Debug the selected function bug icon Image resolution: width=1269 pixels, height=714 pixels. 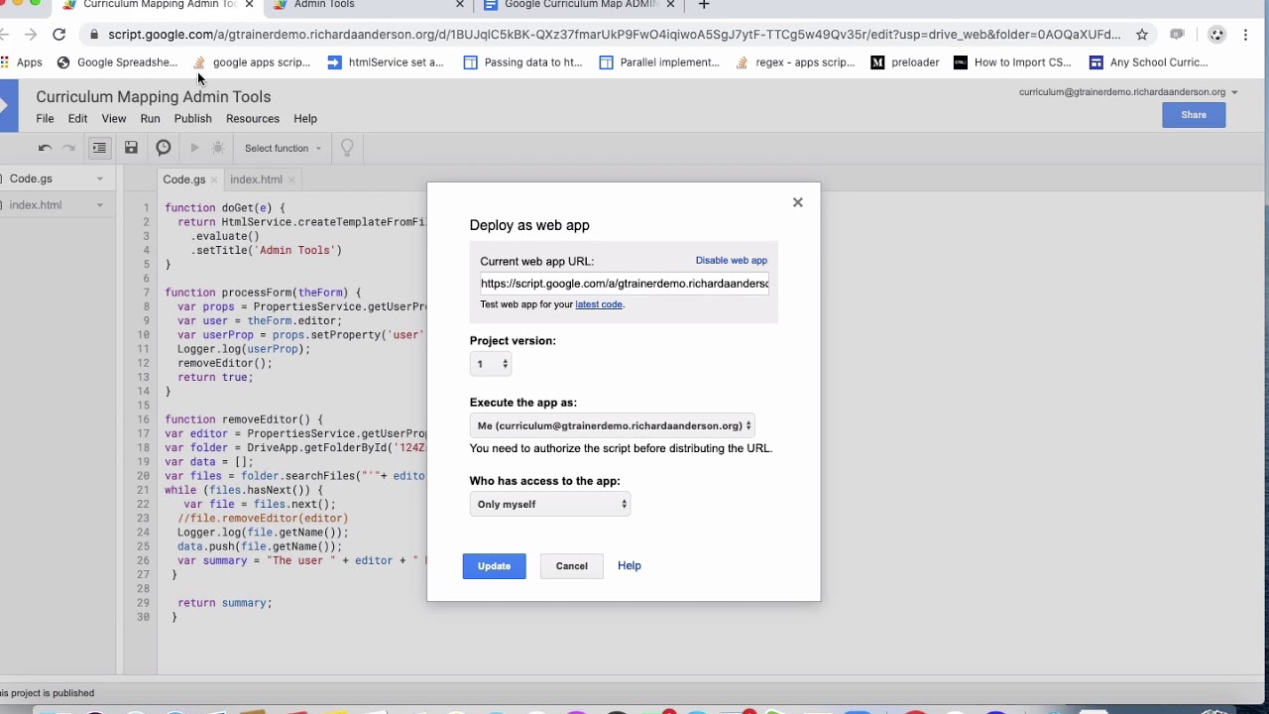(x=218, y=148)
